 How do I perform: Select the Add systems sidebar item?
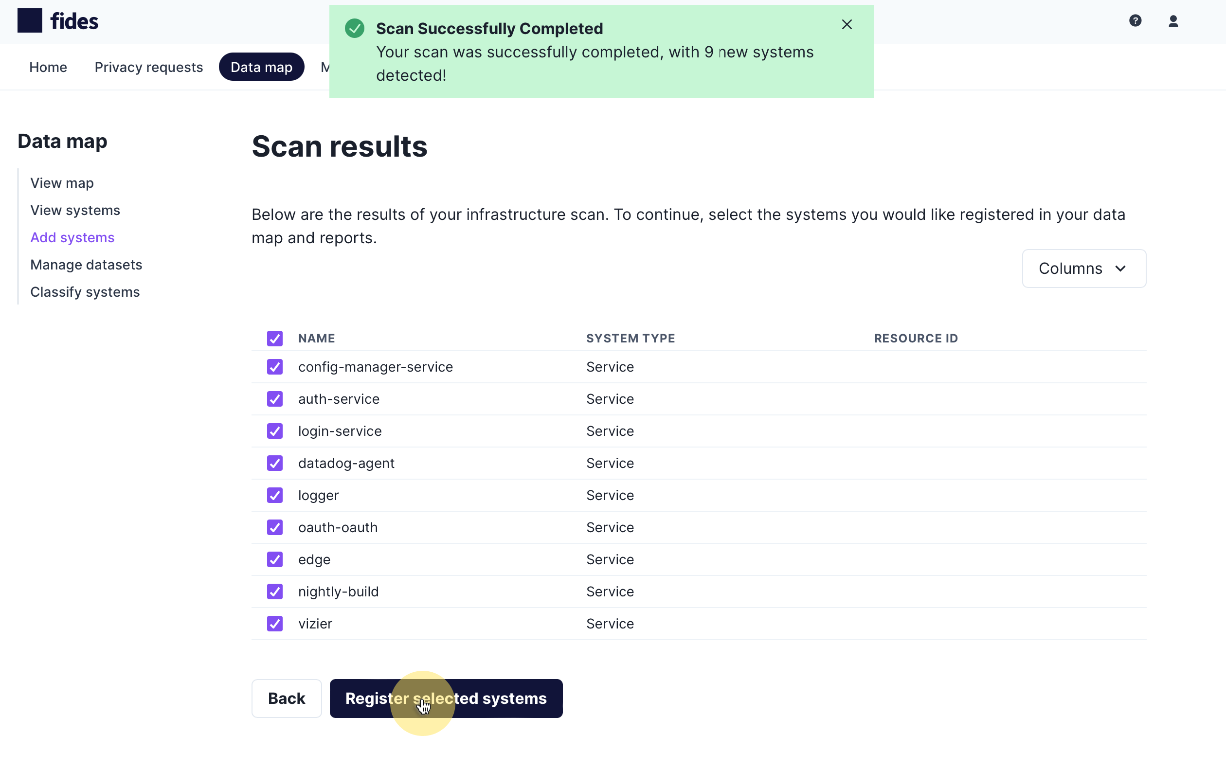[x=73, y=236]
